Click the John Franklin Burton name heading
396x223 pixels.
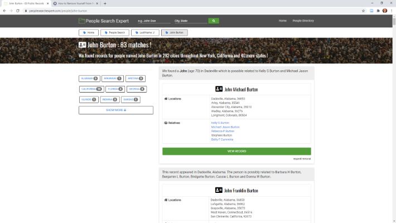pyautogui.click(x=241, y=191)
